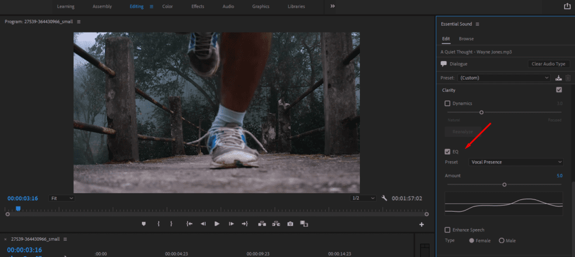575x257 pixels.
Task: Uncheck the EQ checkbox
Action: pyautogui.click(x=448, y=152)
